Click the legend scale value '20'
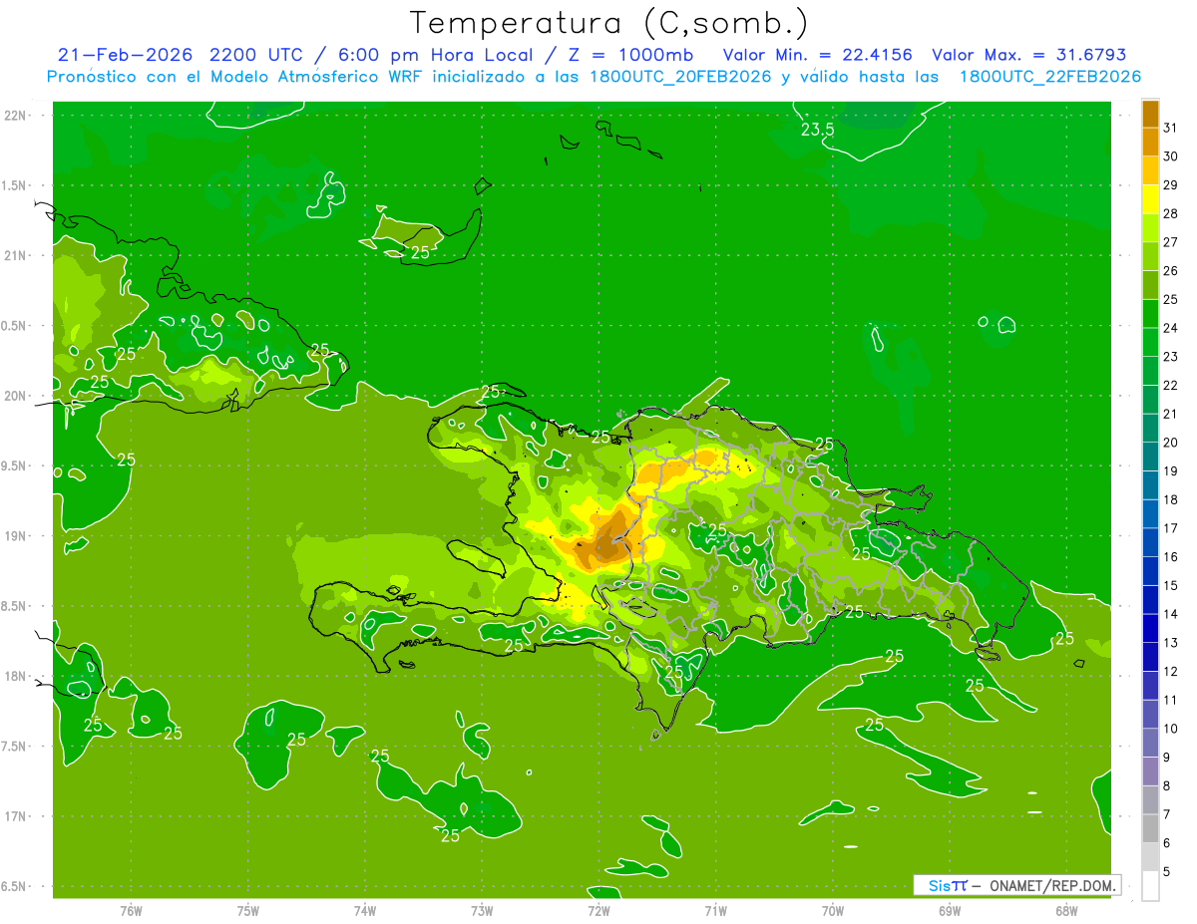Screen dimensions: 1197x924 point(1170,443)
